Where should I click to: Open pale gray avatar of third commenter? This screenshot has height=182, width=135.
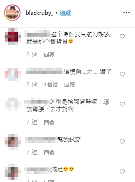[13, 104]
